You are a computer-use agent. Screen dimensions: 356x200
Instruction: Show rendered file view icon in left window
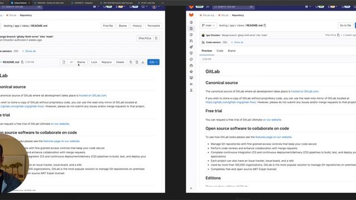pos(64,62)
